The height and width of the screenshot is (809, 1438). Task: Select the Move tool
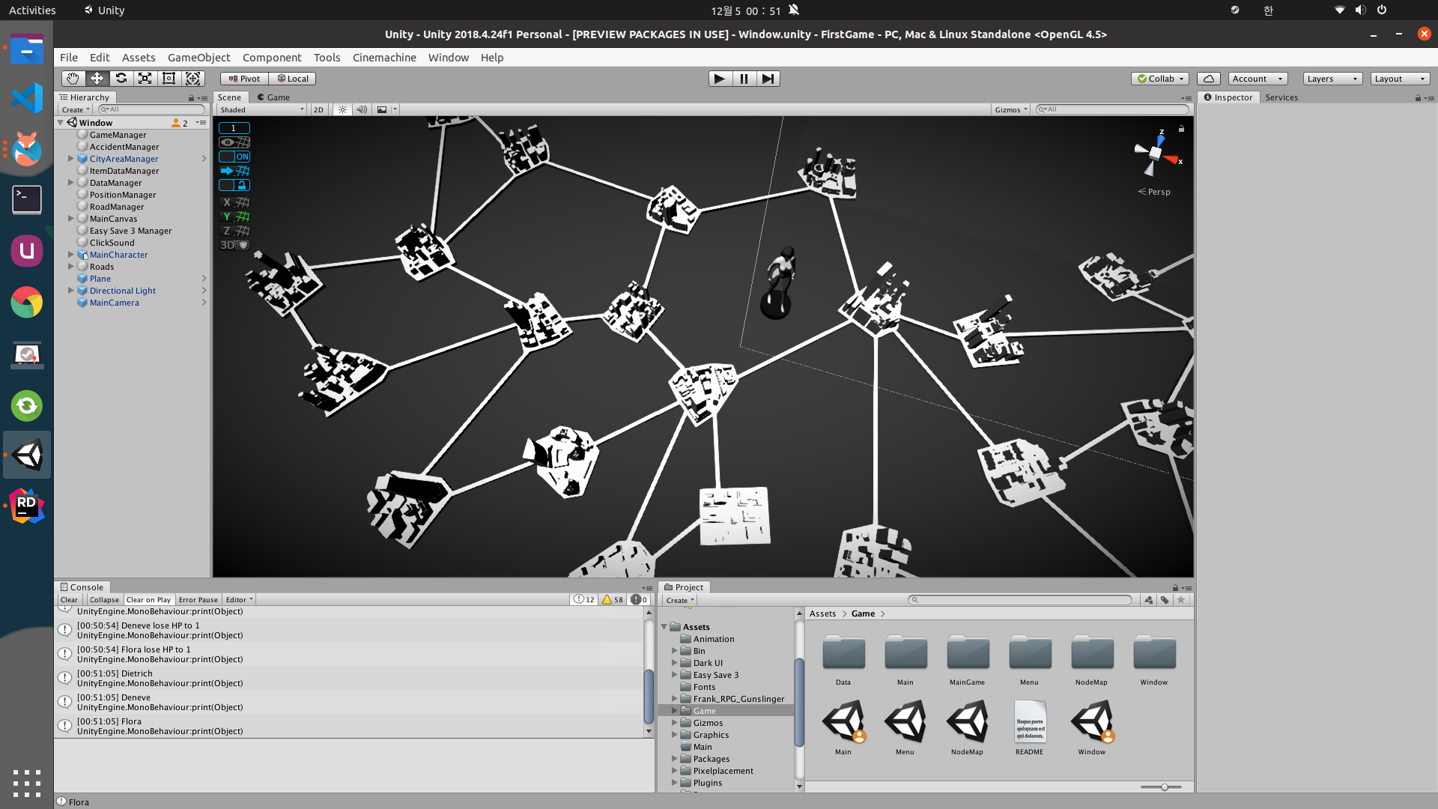97,79
